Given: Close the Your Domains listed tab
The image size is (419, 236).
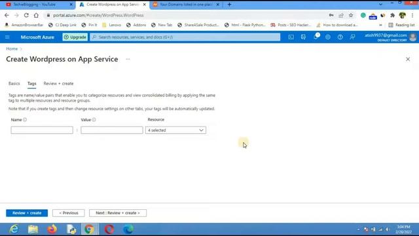Looking at the screenshot, I should 218,5.
